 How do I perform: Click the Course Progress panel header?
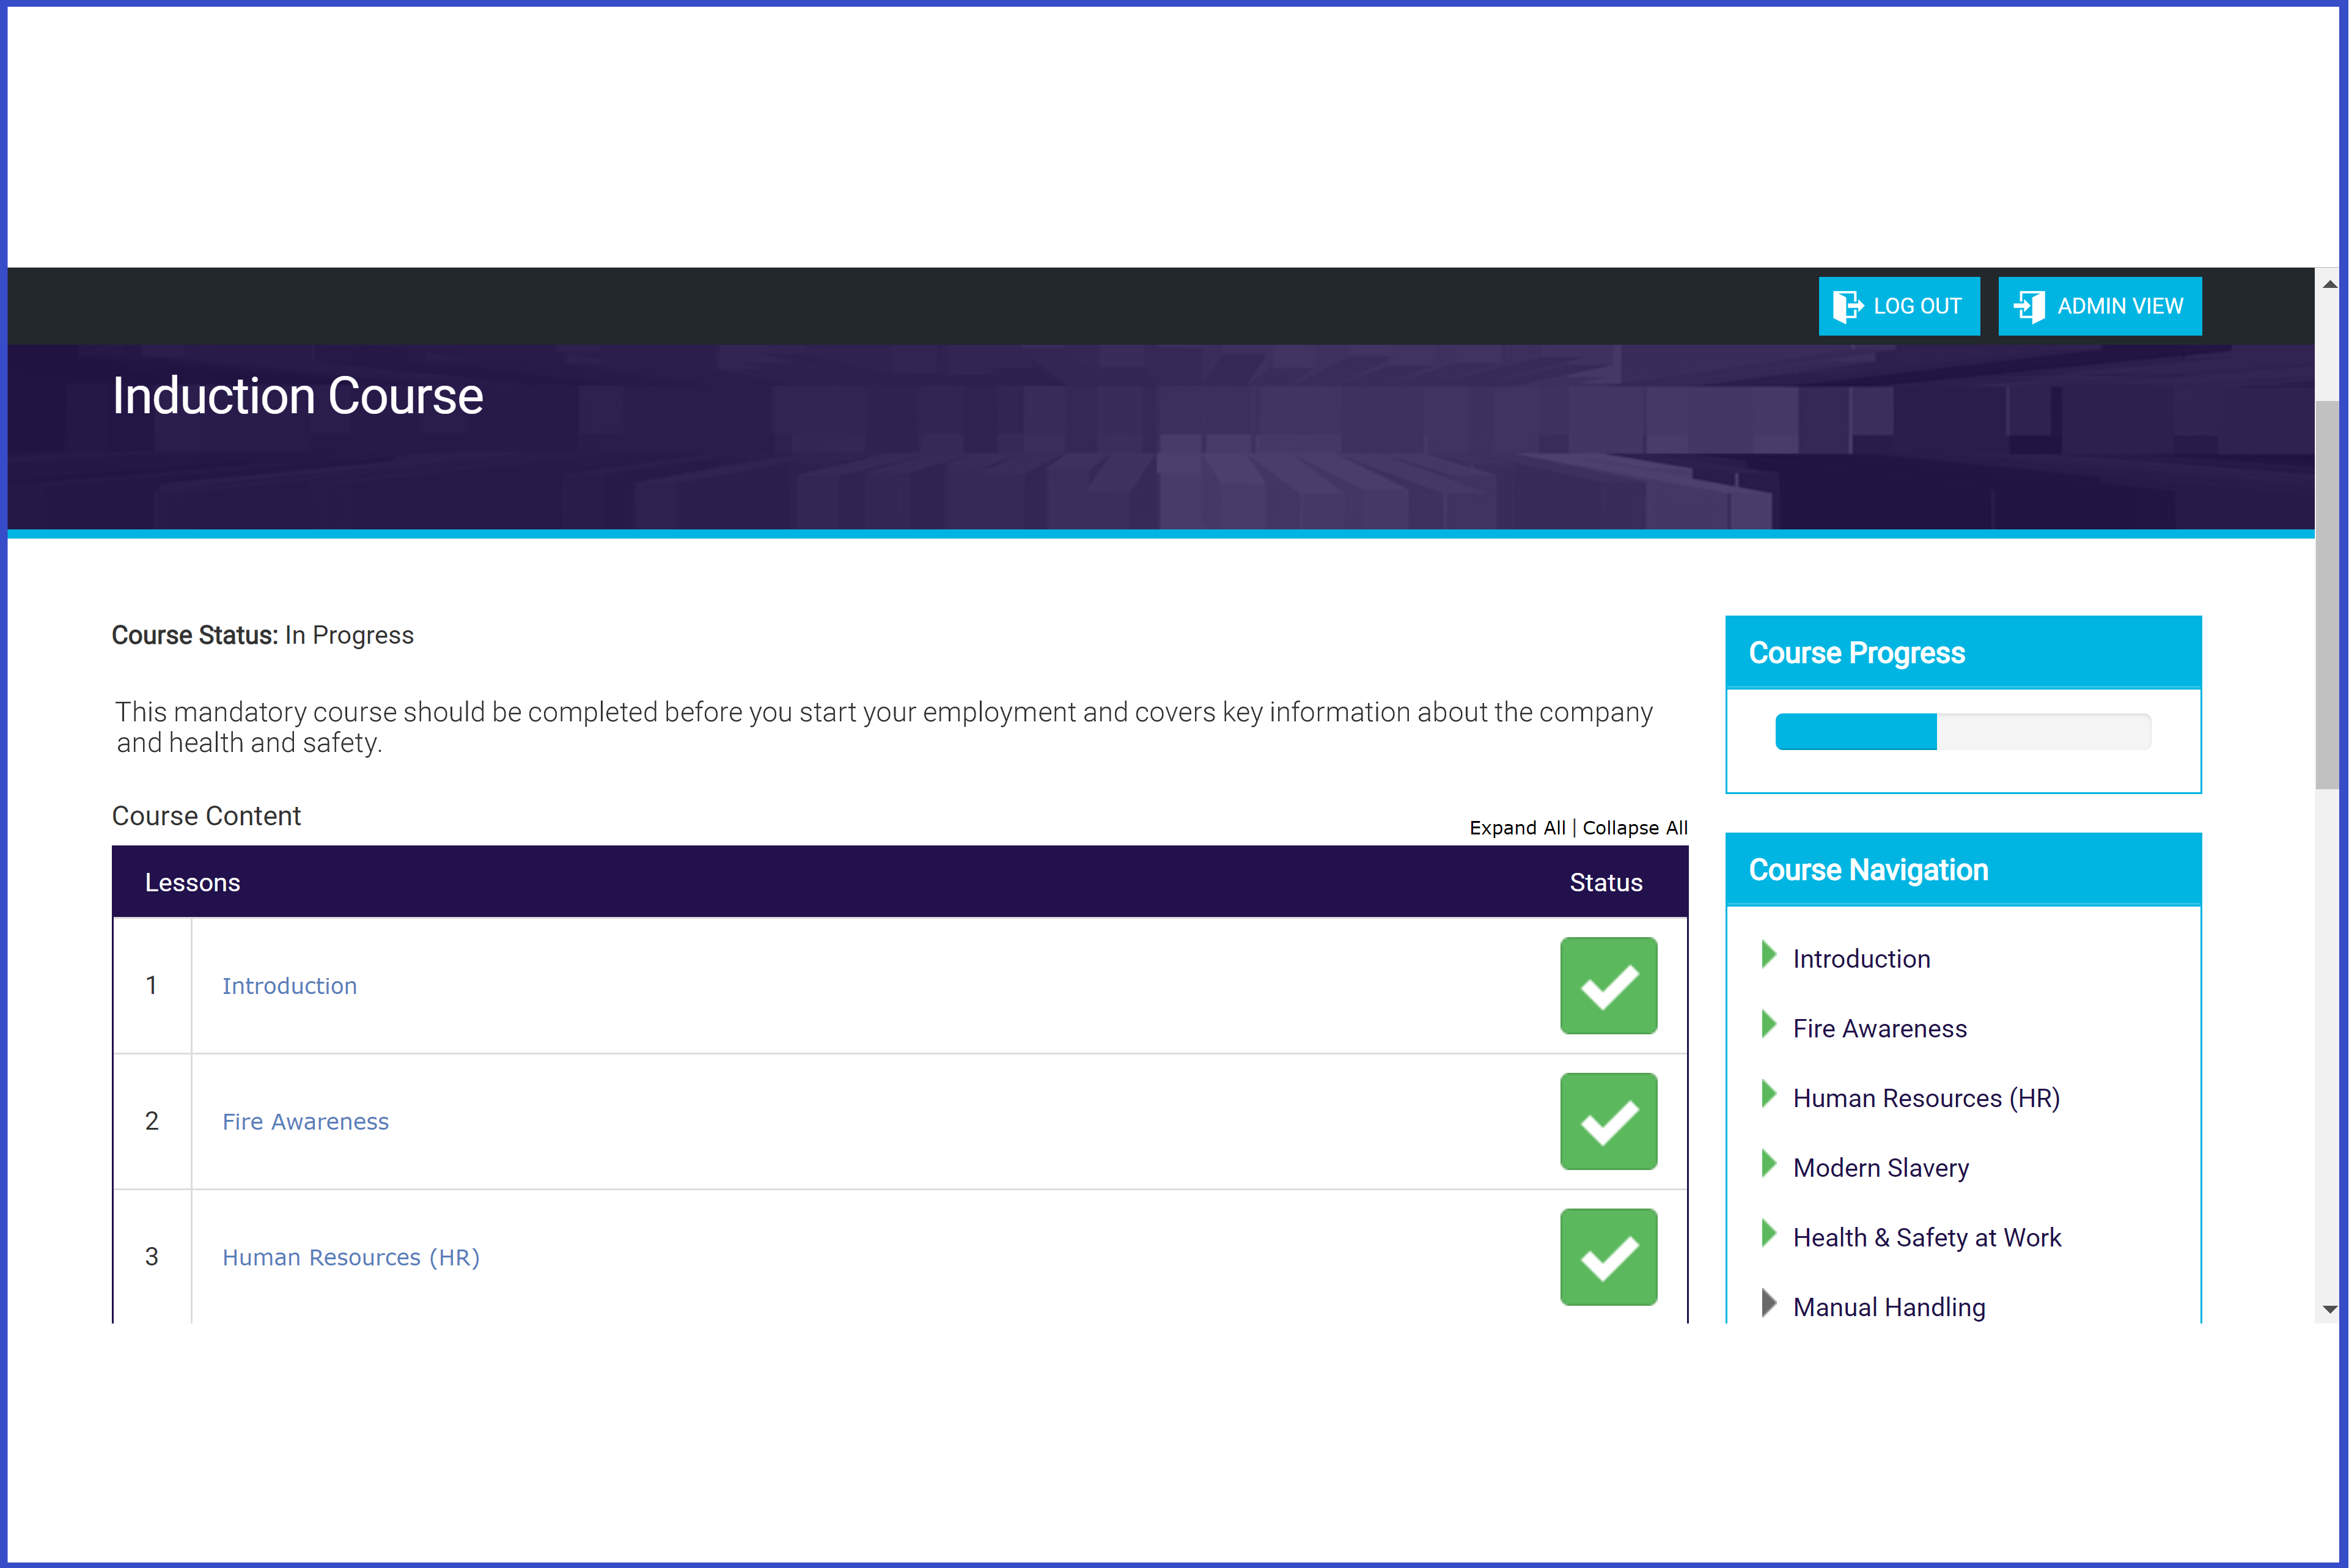pos(1962,652)
